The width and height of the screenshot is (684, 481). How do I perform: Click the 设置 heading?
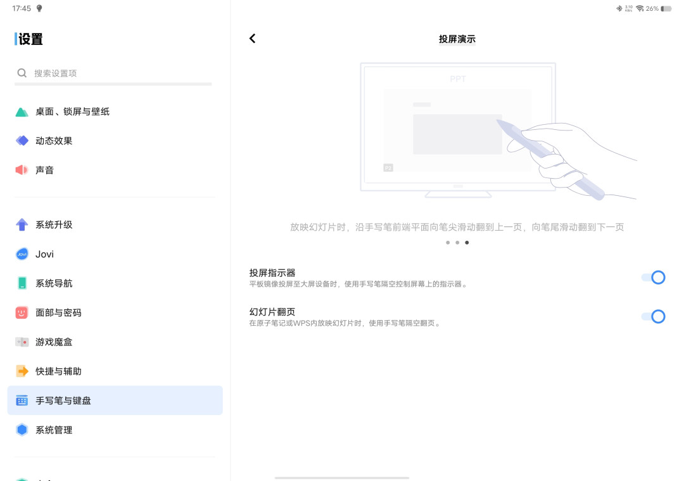pos(30,39)
